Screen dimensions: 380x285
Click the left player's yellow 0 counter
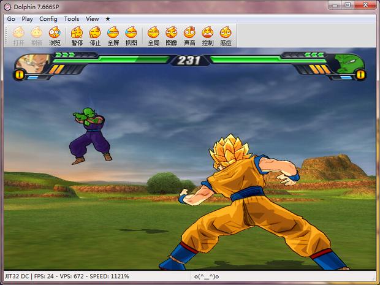click(20, 75)
